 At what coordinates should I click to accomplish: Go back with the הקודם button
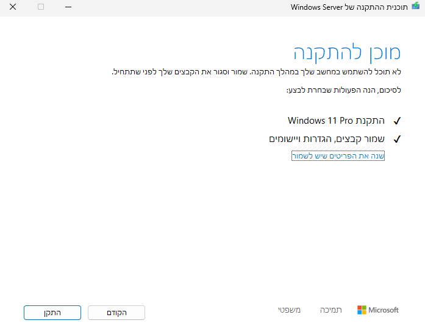[x=116, y=313]
